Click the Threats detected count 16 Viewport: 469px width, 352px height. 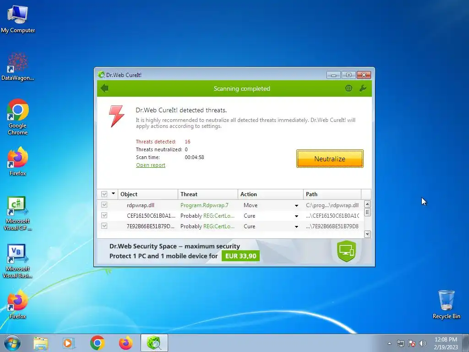tap(187, 142)
